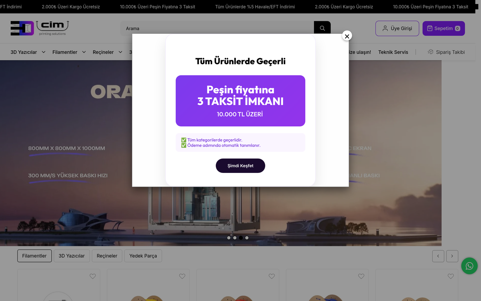
Task: Open the WhatsApp chat bubble
Action: click(x=469, y=266)
